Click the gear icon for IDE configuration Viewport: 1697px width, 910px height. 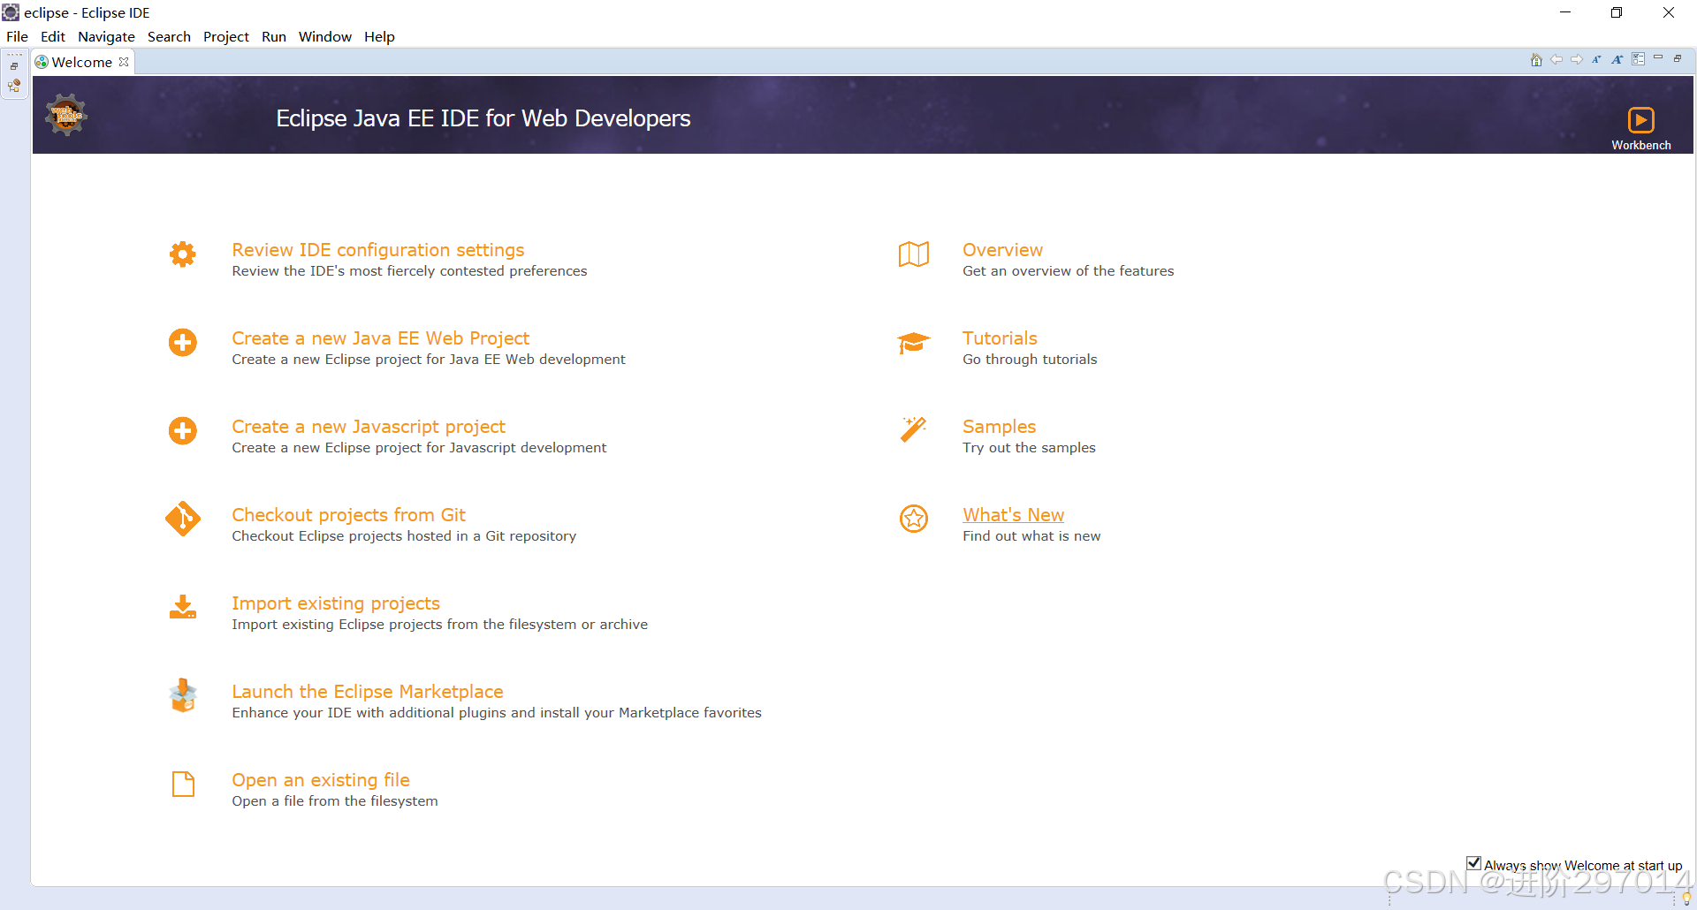click(183, 254)
